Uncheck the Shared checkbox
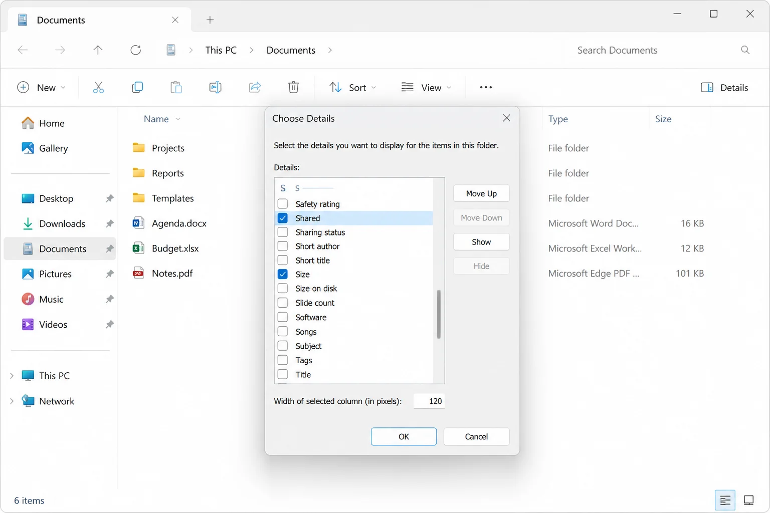Viewport: 770px width, 513px height. coord(283,218)
